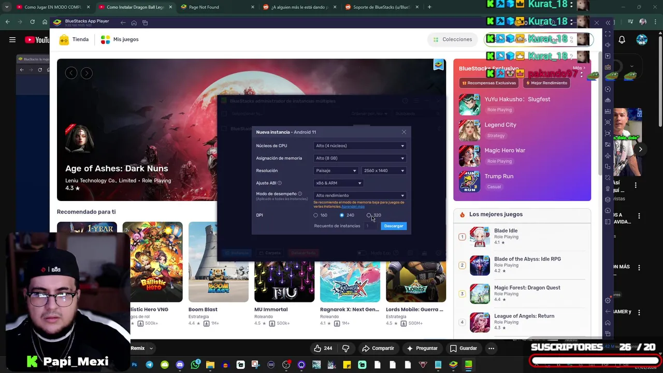Open more actions menu below video

tap(491, 348)
